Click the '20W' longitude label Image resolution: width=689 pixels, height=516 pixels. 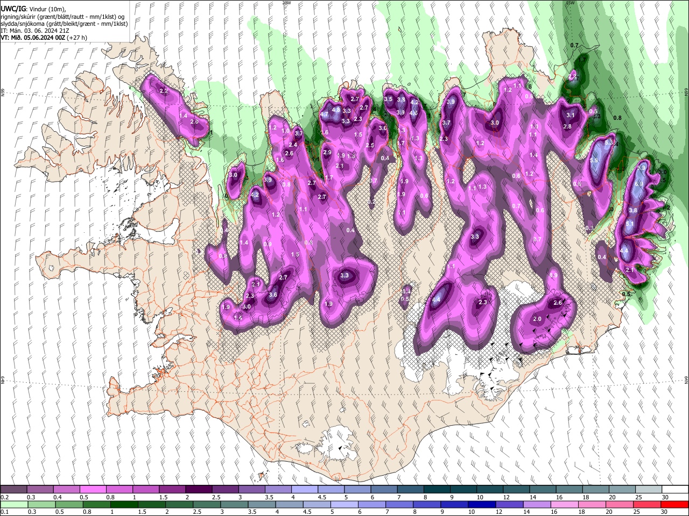(x=286, y=3)
